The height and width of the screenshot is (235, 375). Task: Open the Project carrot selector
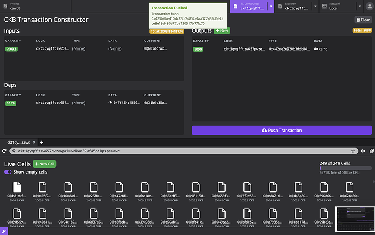(36, 6)
